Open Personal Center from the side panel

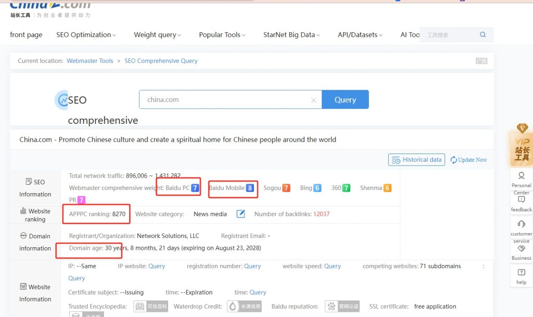tap(521, 182)
